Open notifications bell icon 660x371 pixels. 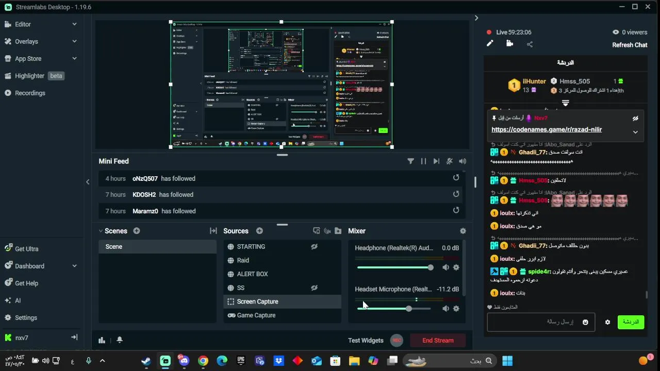pos(120,340)
